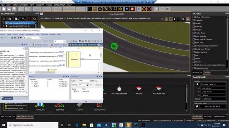Open the Project menu in SCADE window

(x=22, y=34)
